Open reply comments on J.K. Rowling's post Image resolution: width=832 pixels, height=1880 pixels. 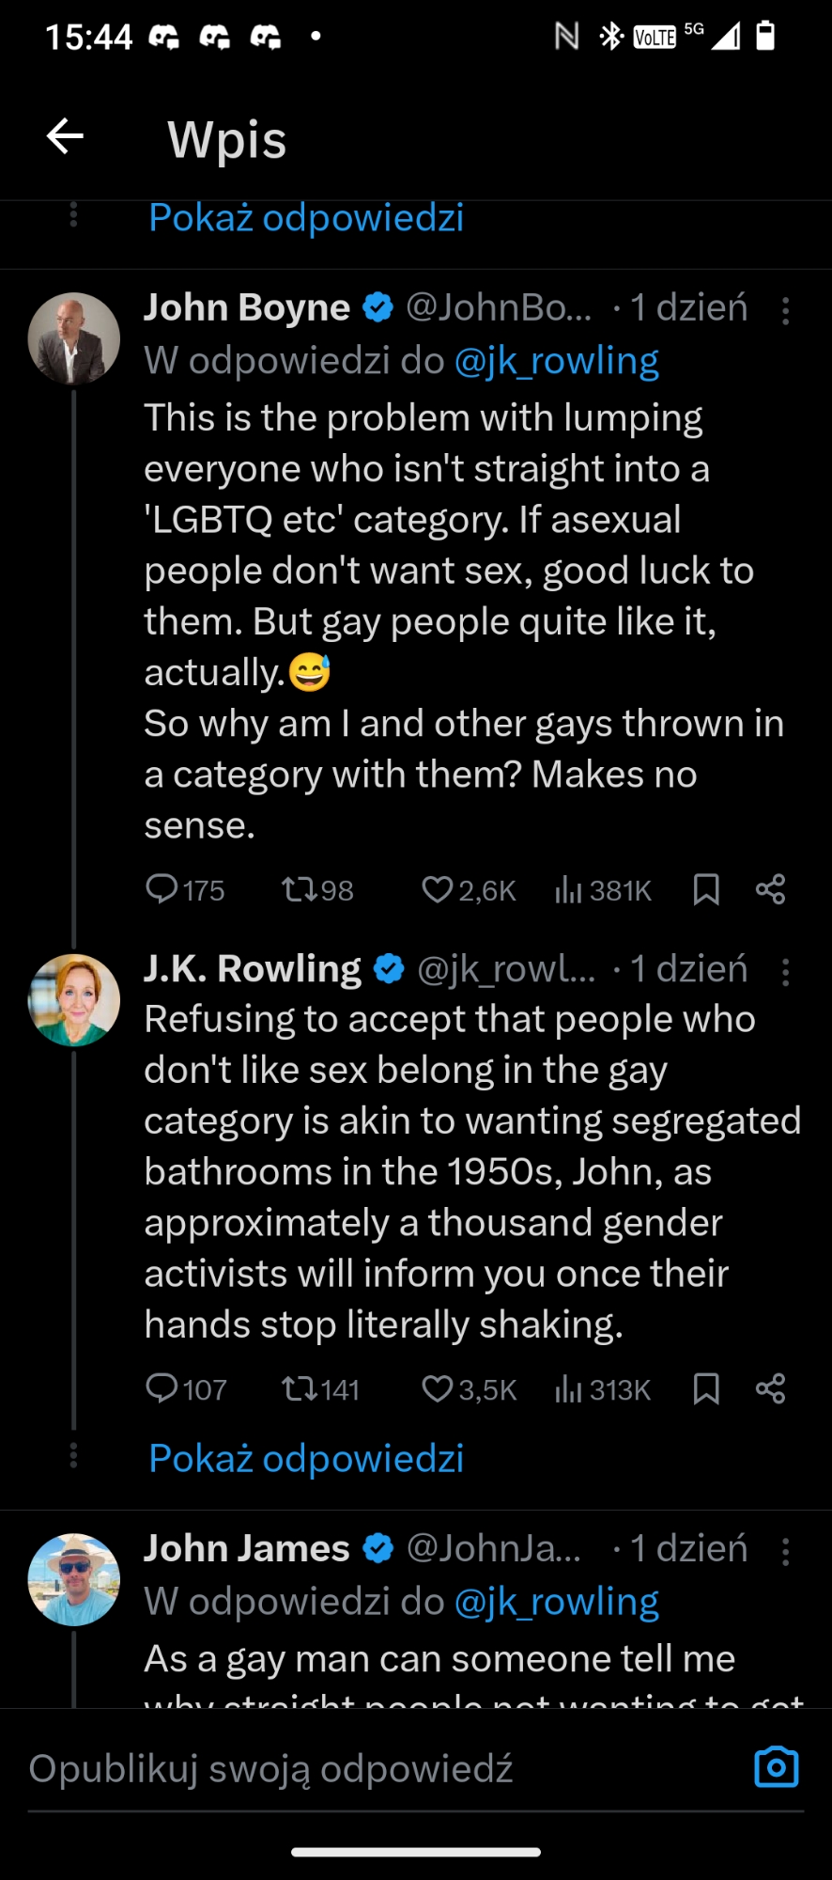[x=162, y=1388]
